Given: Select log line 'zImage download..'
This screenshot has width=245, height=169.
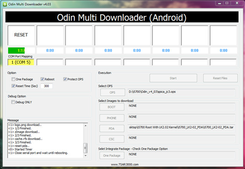Looking at the screenshot, I should click(x=24, y=132).
